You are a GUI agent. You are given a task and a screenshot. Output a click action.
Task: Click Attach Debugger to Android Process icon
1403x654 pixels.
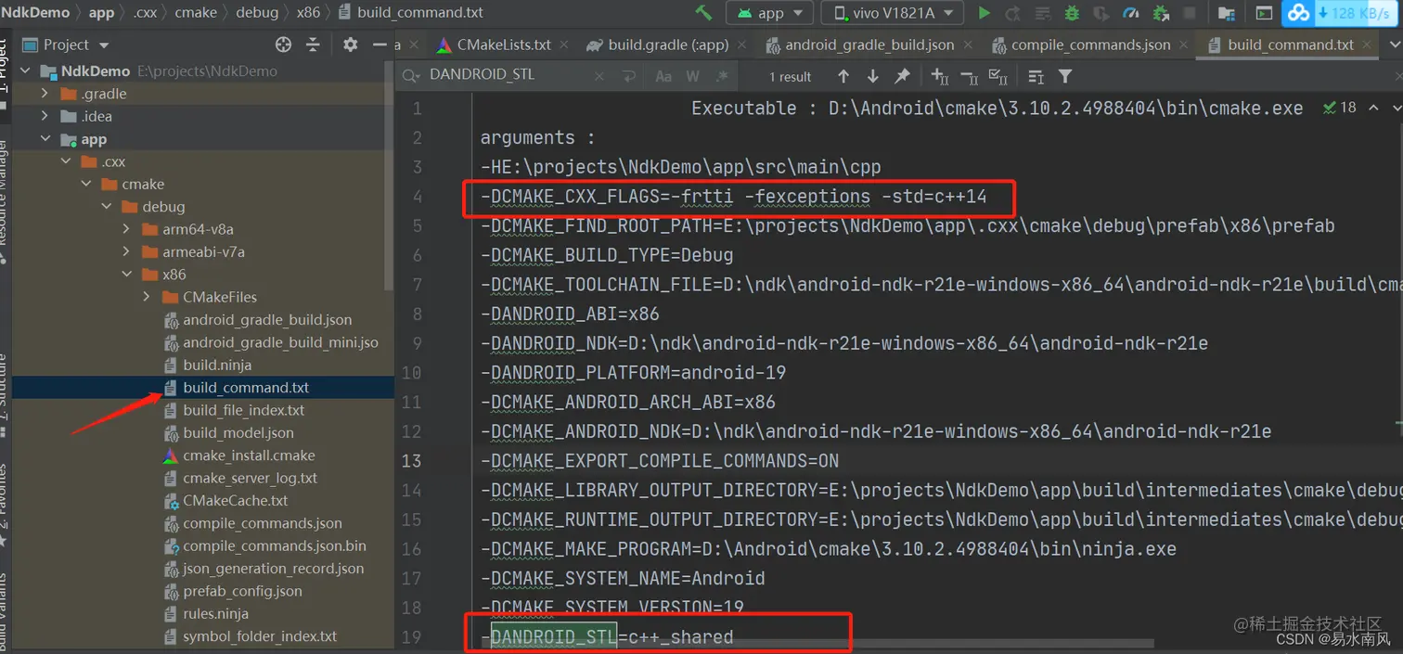pyautogui.click(x=1160, y=13)
